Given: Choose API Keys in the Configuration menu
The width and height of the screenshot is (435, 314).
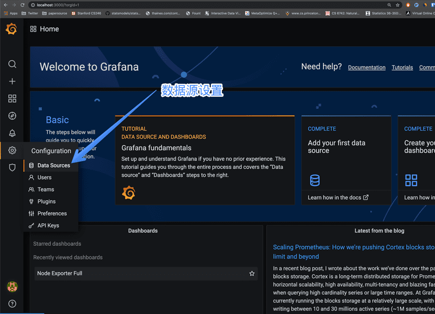Looking at the screenshot, I should (48, 225).
